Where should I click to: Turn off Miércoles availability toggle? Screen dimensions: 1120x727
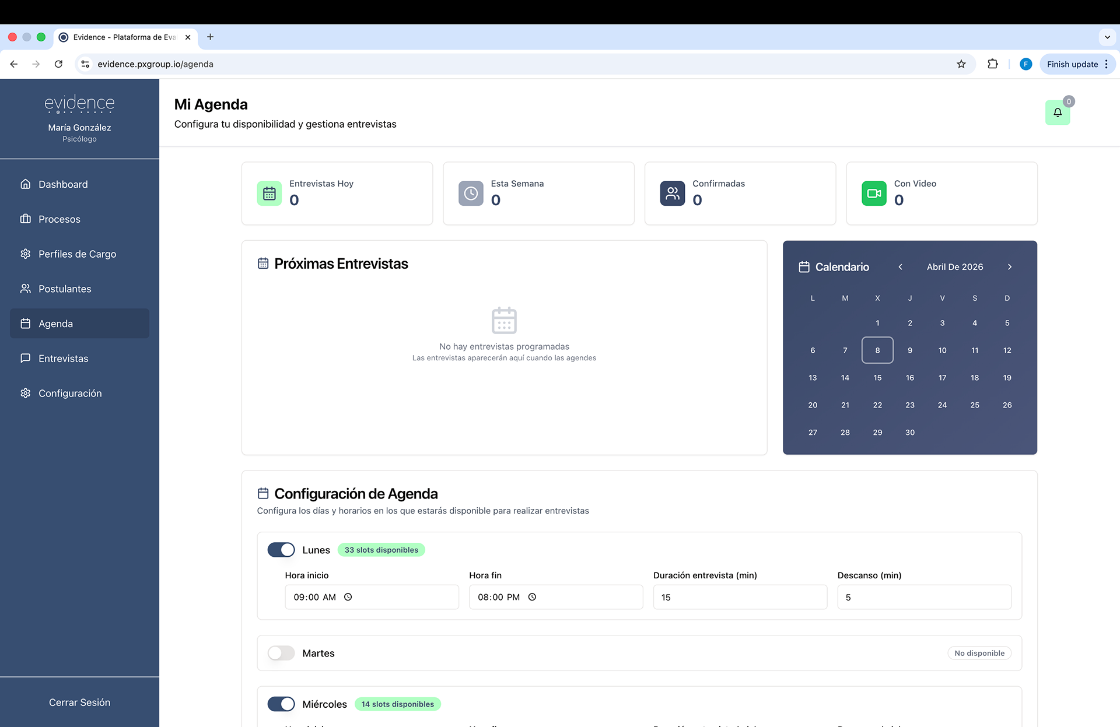(281, 704)
